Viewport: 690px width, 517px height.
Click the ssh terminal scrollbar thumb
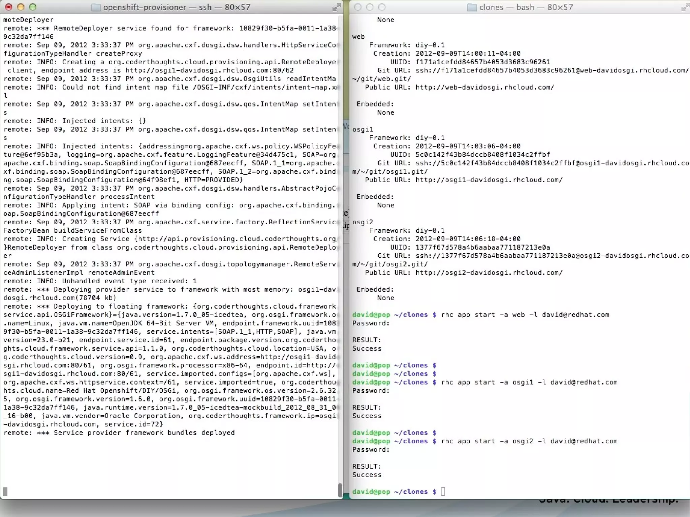pos(340,490)
